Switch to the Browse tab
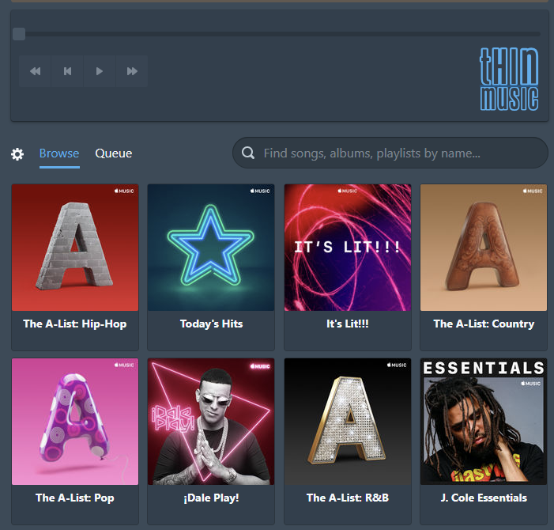Viewport: 554px width, 530px height. coord(59,153)
